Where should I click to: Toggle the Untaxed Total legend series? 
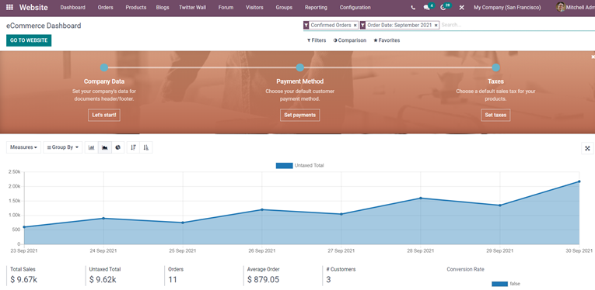point(299,165)
